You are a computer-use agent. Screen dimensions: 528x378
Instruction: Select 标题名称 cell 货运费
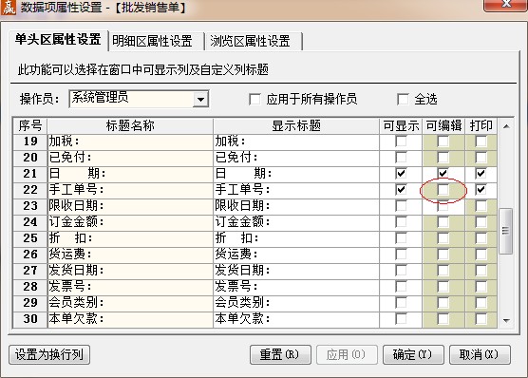pyautogui.click(x=130, y=255)
